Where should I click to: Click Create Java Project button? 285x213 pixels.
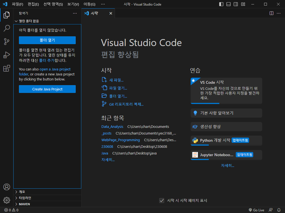tap(47, 89)
